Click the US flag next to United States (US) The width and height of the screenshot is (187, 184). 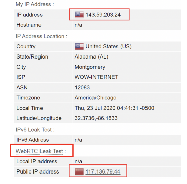tap(79, 46)
